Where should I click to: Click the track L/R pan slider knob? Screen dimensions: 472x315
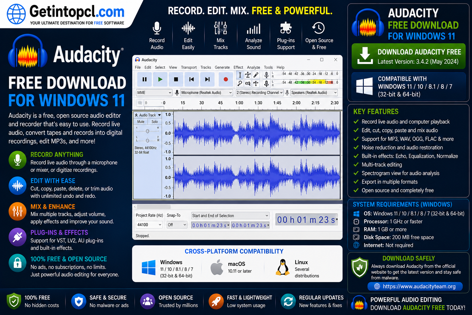click(147, 141)
